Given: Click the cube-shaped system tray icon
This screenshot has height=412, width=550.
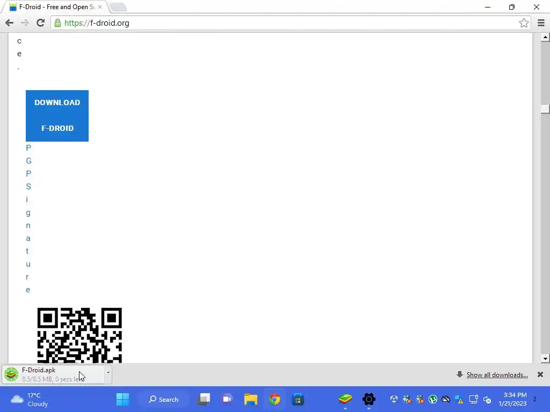Looking at the screenshot, I should click(x=394, y=399).
